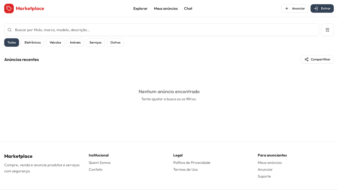
Task: Click the Anunciar button in header
Action: (295, 8)
